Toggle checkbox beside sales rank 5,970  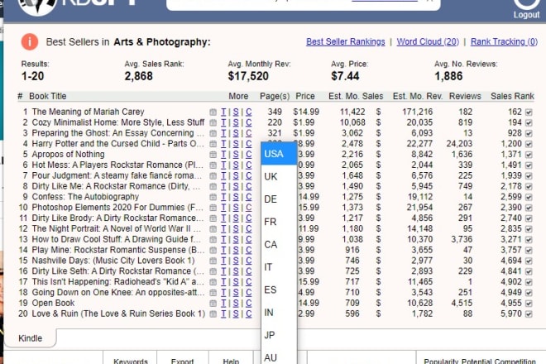click(x=529, y=314)
